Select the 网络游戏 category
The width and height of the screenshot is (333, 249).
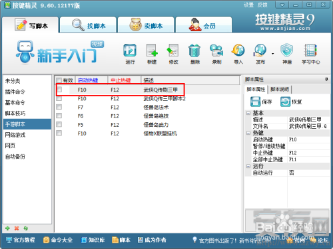pos(27,135)
